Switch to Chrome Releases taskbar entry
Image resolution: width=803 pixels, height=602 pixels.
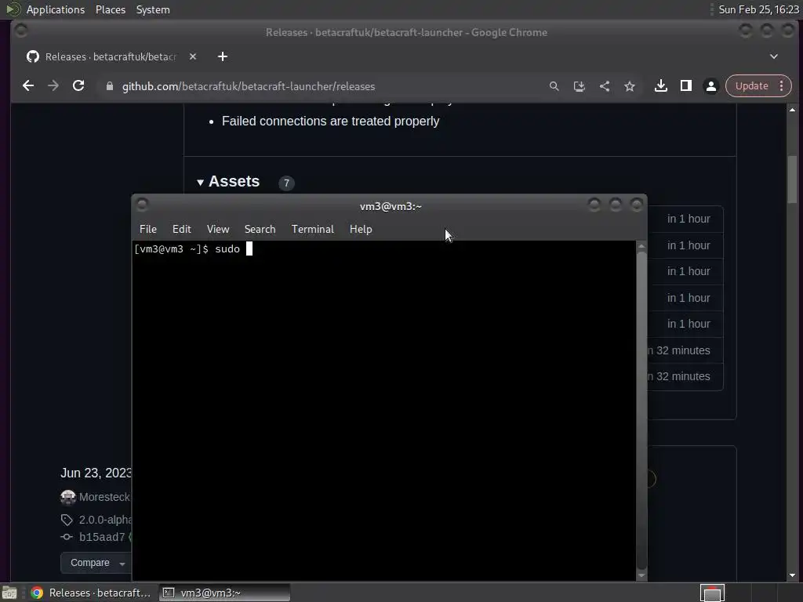[x=91, y=593]
